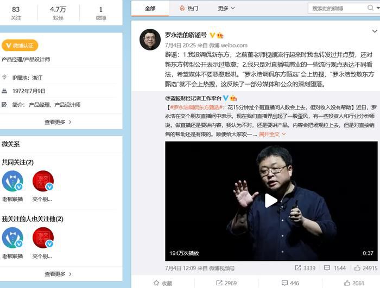
Task: Click the 7月4日 20:25 timestamp
Action: point(180,46)
